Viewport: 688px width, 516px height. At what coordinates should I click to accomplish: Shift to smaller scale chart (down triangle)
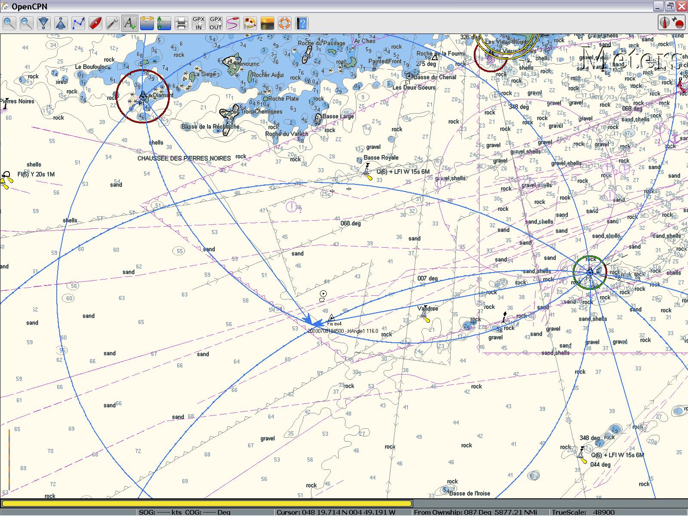(43, 23)
